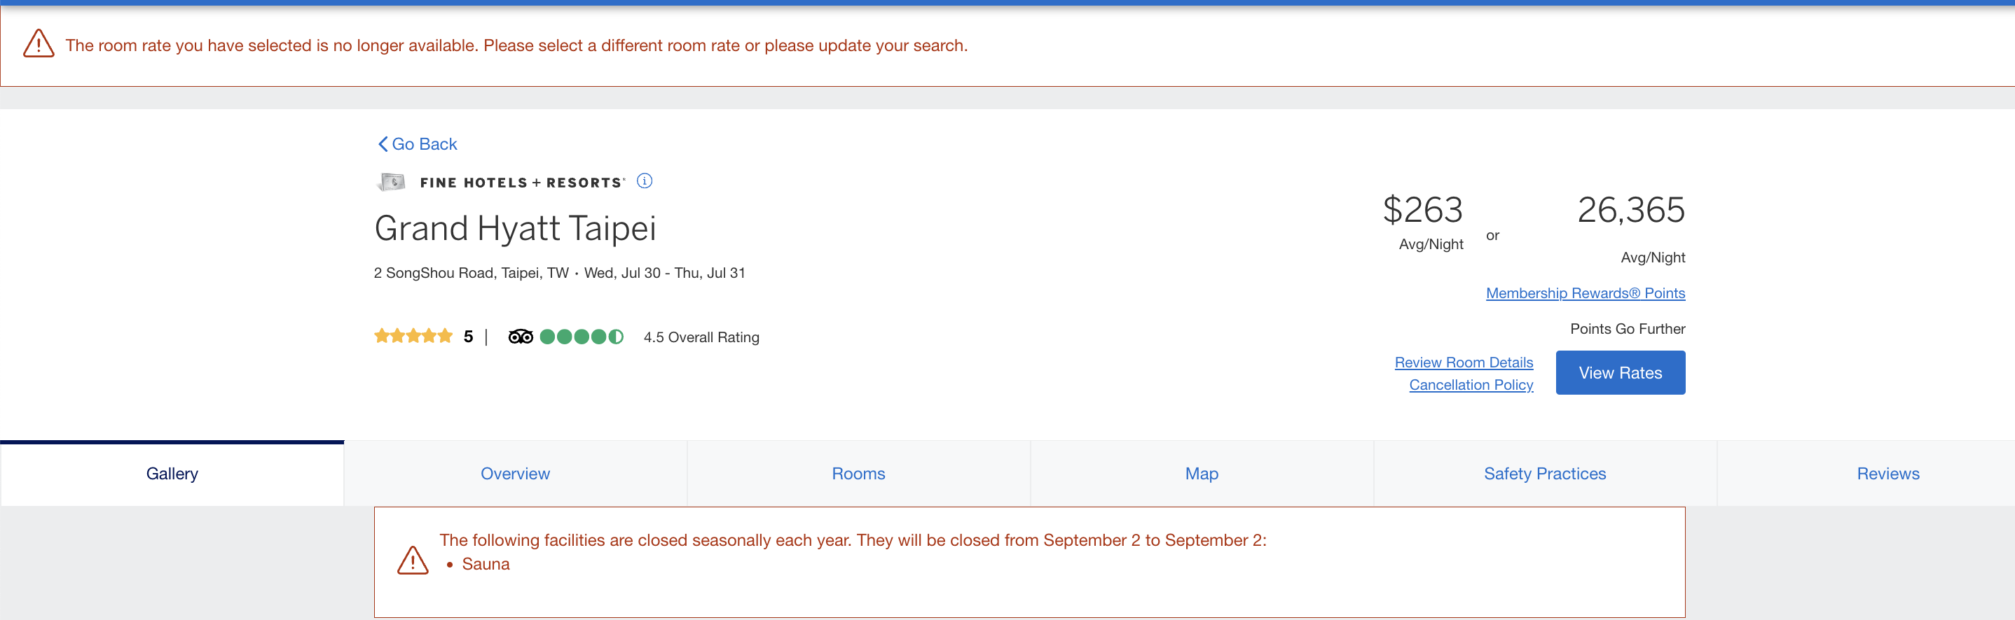The height and width of the screenshot is (620, 2015).
Task: Open the Review Room Details link
Action: click(1464, 362)
